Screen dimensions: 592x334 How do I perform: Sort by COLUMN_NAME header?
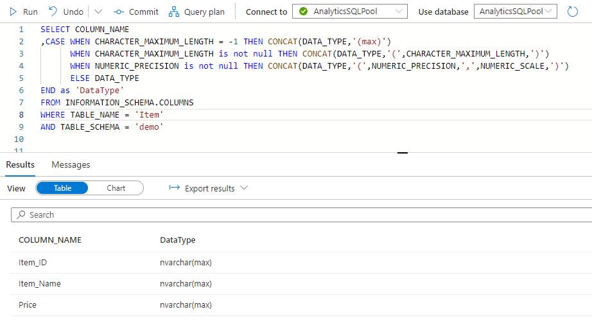click(50, 240)
